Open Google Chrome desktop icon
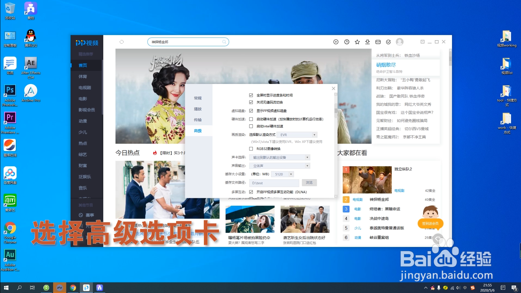Screen dimensions: 521x293 (10, 232)
